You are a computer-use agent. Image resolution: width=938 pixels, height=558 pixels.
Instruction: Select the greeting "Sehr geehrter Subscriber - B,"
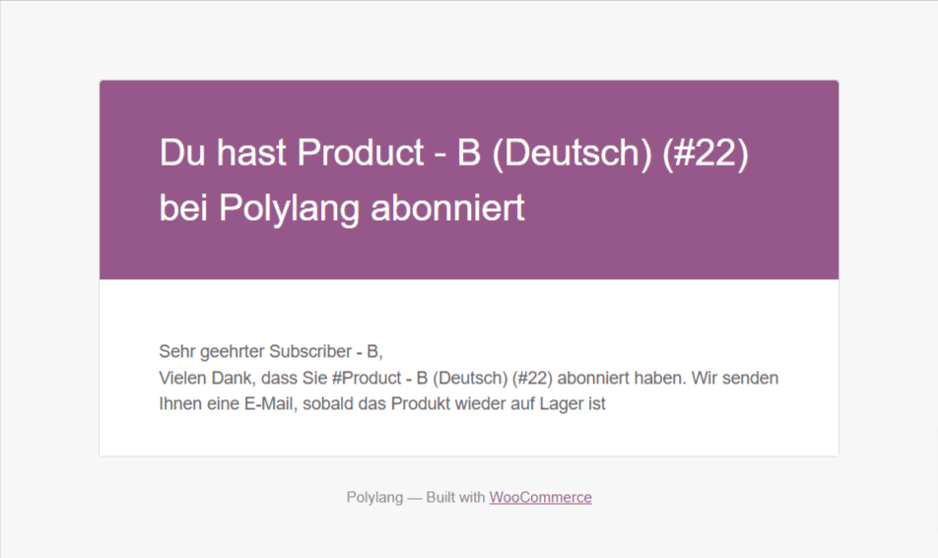point(271,351)
